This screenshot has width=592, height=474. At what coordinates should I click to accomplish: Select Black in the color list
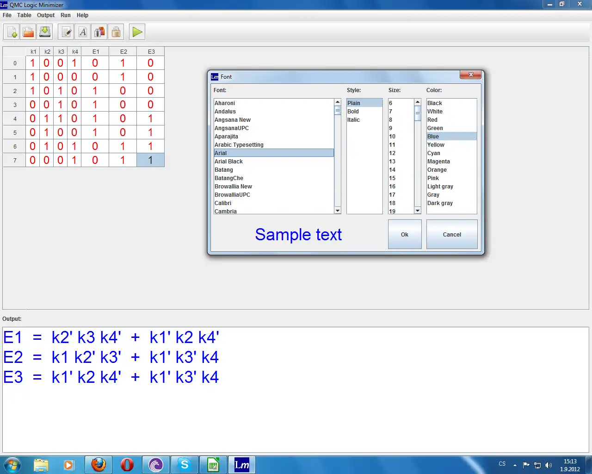coord(451,103)
